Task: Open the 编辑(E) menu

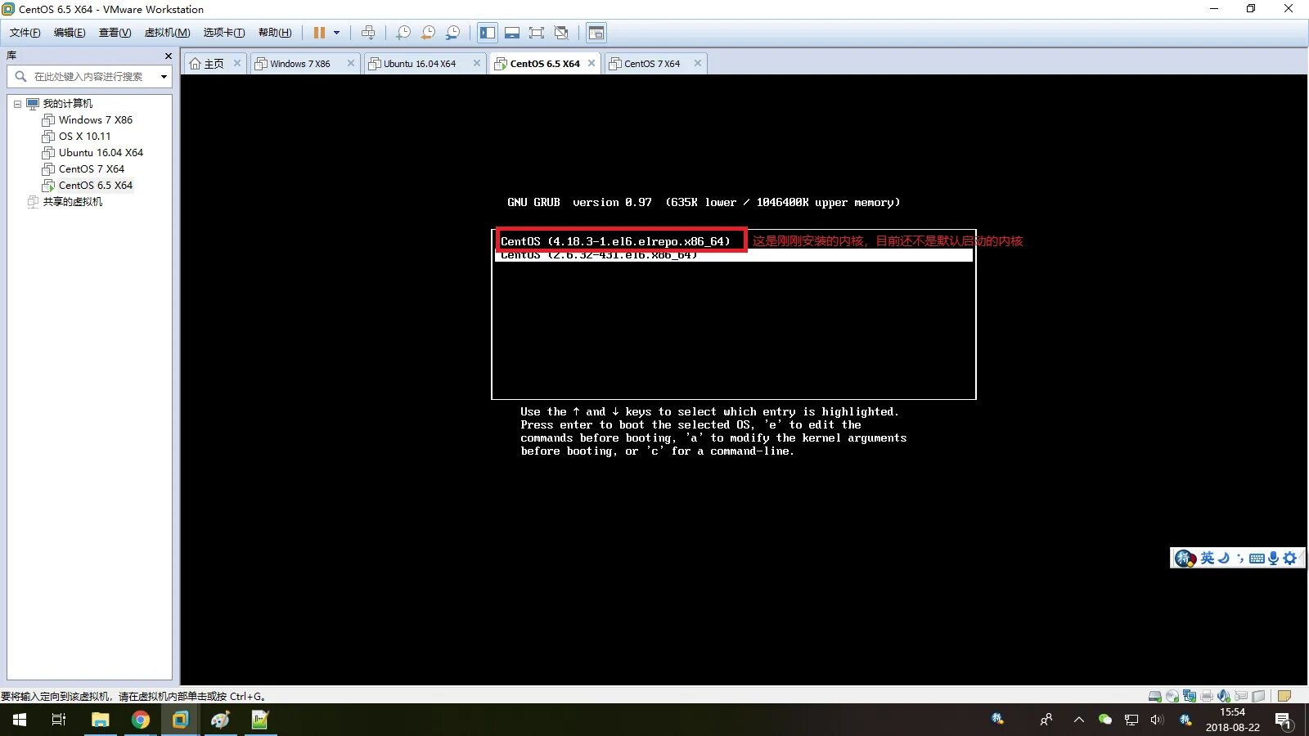Action: tap(70, 33)
